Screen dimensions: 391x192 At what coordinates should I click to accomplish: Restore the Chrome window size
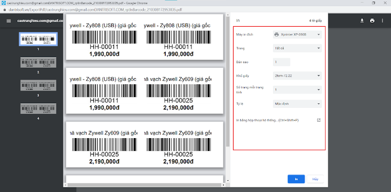373,3
